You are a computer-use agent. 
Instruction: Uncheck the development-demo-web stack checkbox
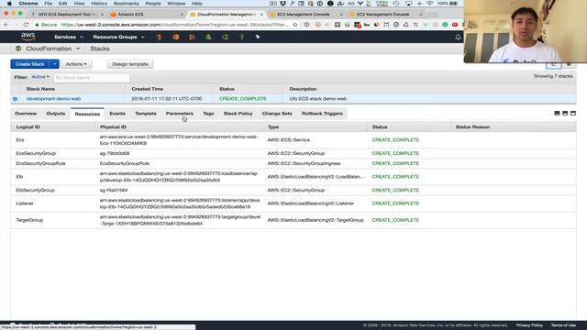(x=15, y=99)
